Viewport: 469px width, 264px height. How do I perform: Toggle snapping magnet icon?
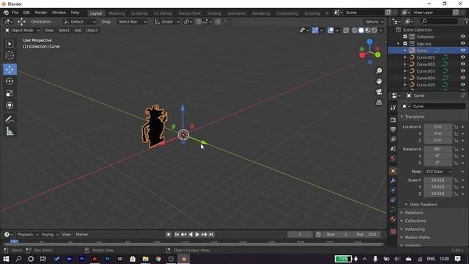tap(199, 22)
